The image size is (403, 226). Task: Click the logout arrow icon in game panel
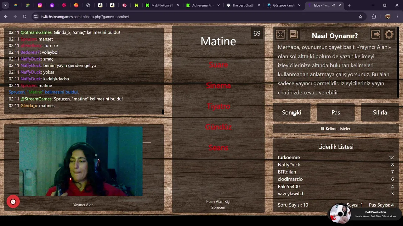pyautogui.click(x=376, y=34)
